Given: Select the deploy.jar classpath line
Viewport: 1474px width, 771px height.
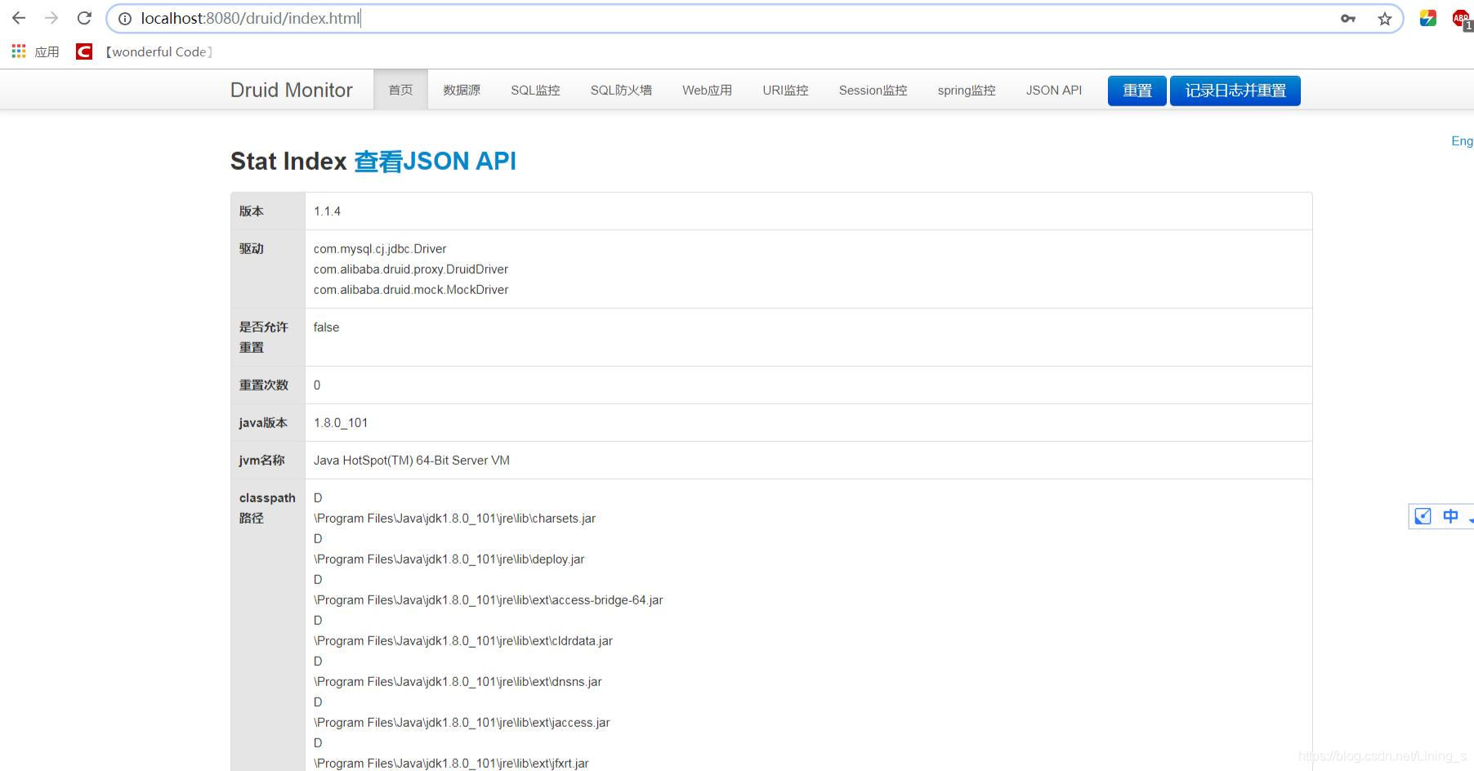Looking at the screenshot, I should point(449,559).
